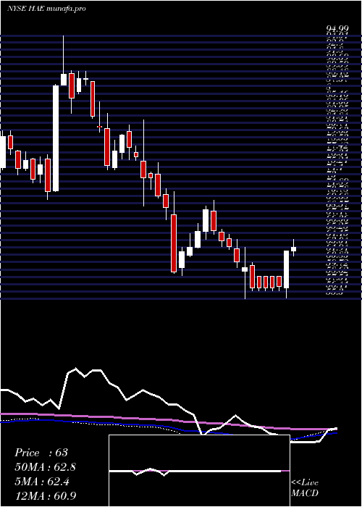Click the 'Price : 63' readout
362x507 pixels.
click(41, 453)
